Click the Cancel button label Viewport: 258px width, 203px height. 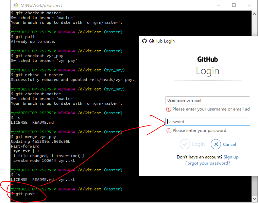(229, 145)
